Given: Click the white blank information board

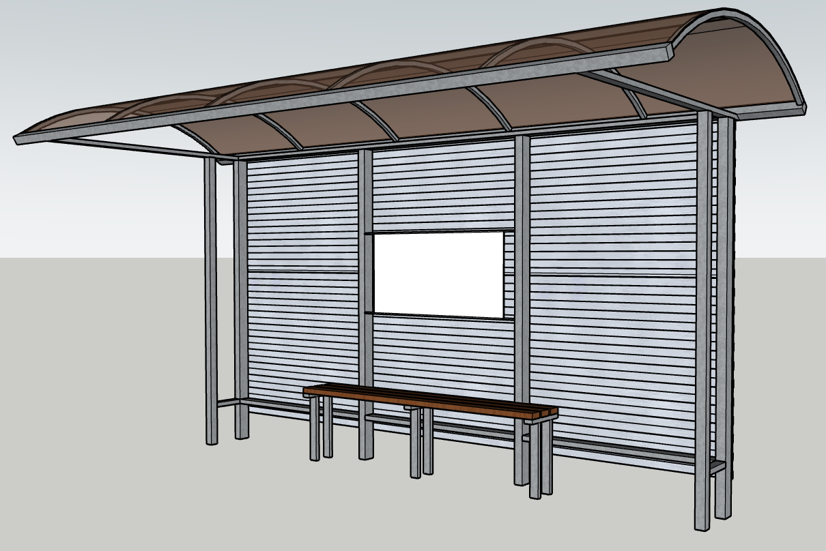Looking at the screenshot, I should coord(439,274).
